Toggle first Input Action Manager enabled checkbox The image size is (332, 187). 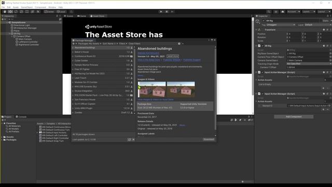[262, 72]
